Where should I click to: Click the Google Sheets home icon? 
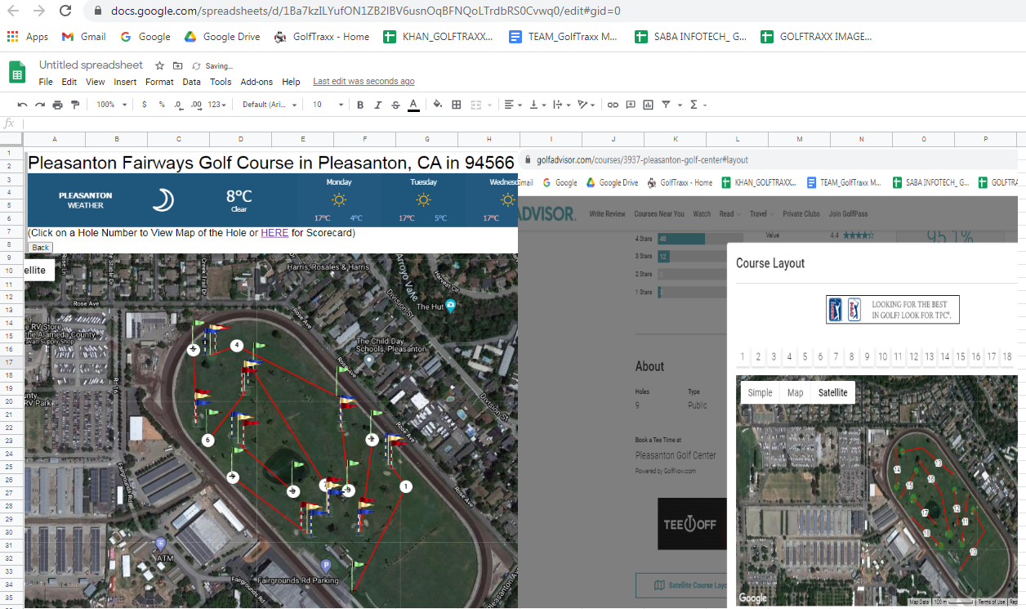[17, 72]
